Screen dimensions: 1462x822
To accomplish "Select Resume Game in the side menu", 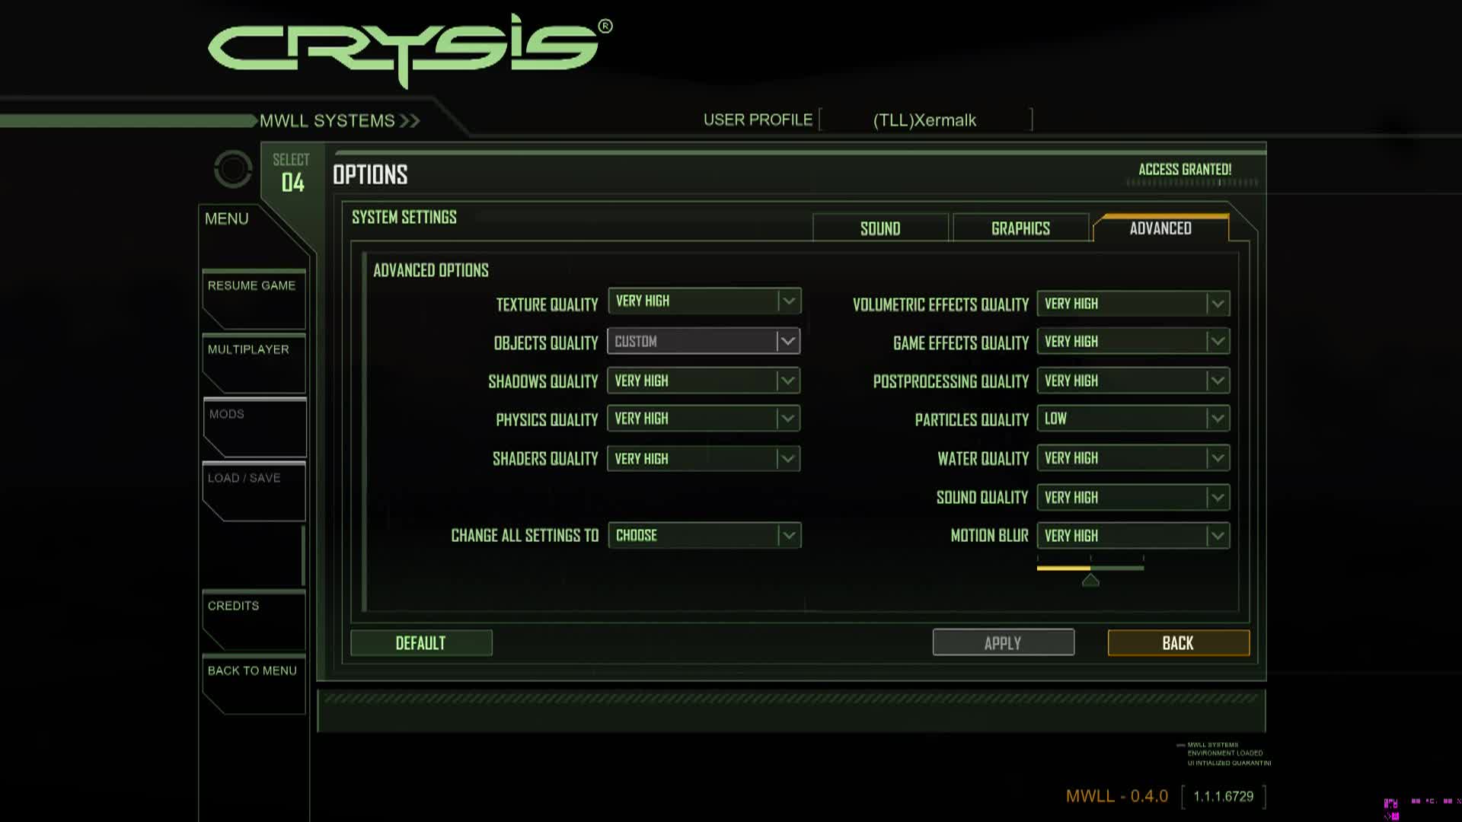I will pos(252,286).
